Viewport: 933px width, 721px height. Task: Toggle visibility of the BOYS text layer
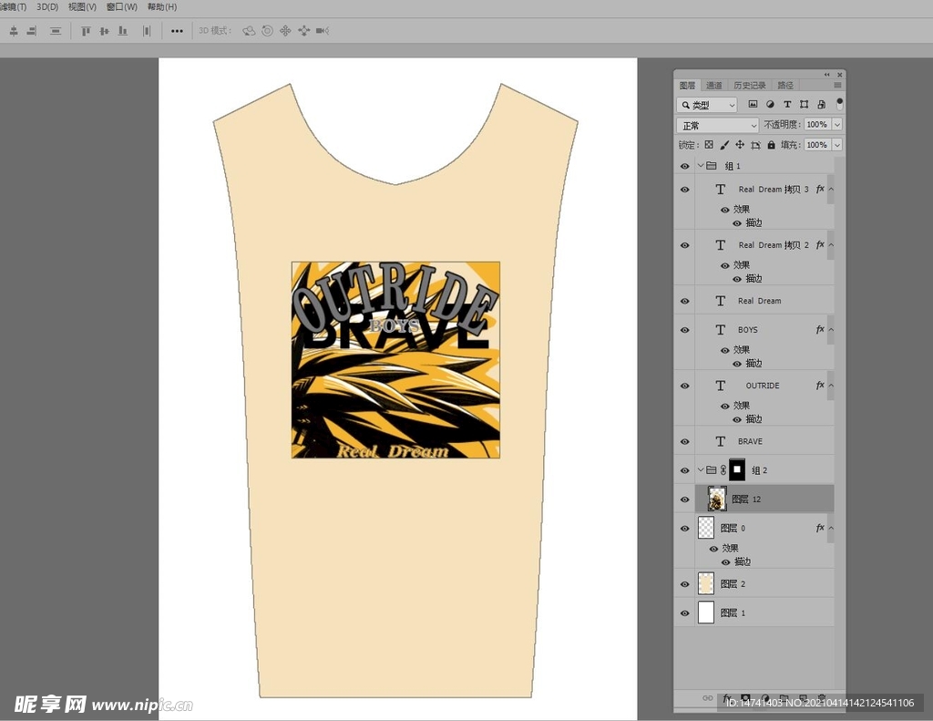point(685,330)
